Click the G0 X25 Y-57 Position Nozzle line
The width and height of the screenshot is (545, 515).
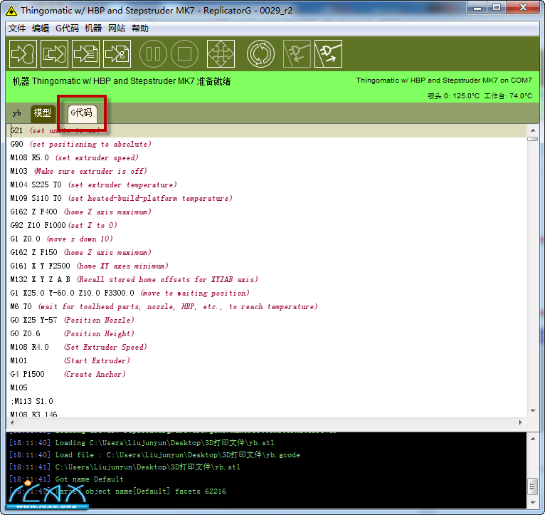[x=72, y=320]
